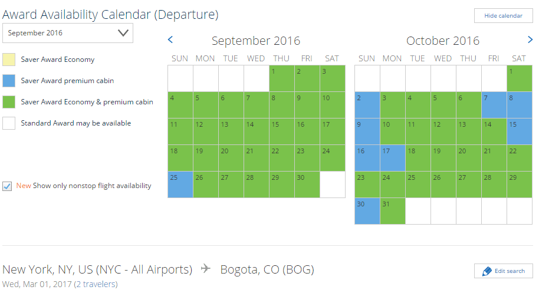Screen dimensions: 539x293
Task: Select October 17 in the calendar
Action: 393,158
